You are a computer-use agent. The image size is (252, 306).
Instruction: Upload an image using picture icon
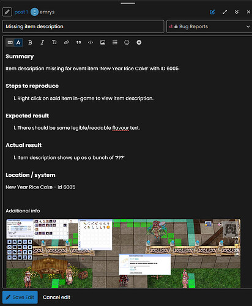103,42
